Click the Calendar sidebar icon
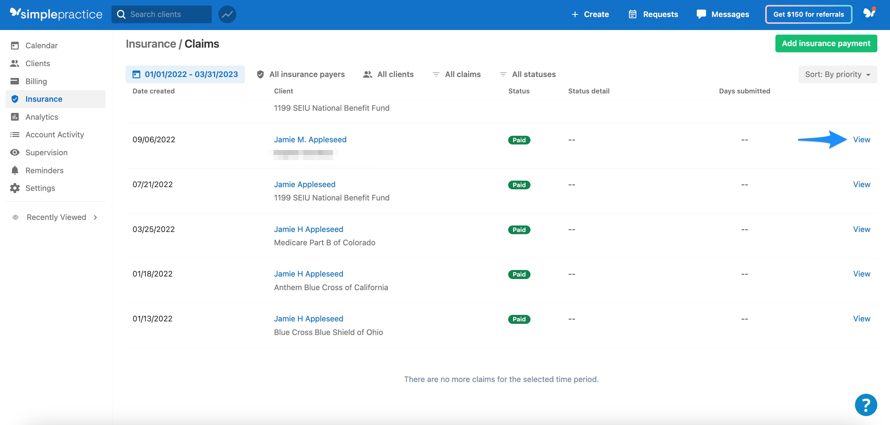This screenshot has height=425, width=890. pos(15,45)
